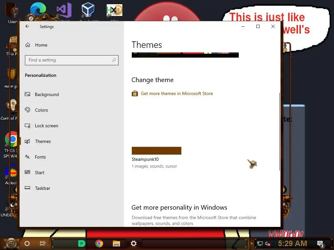The image size is (334, 250).
Task: Click the Taskbar bar icon
Action: click(27, 188)
